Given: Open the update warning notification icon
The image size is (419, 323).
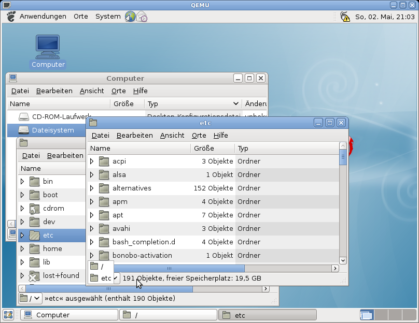Looking at the screenshot, I should pos(345,17).
